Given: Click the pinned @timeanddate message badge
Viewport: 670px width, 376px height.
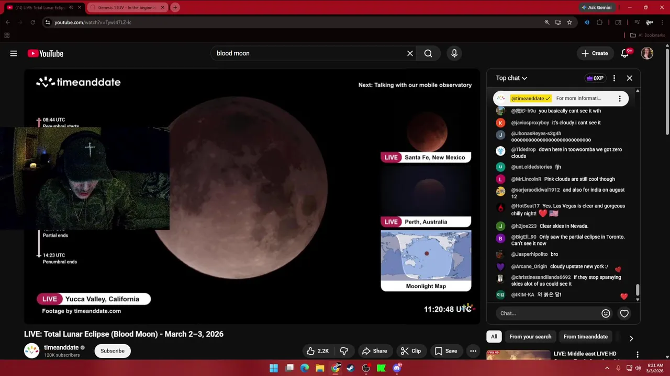Looking at the screenshot, I should point(531,98).
